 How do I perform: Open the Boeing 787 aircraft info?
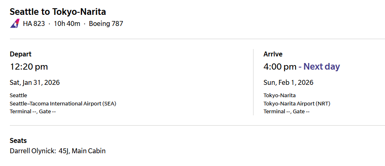pyautogui.click(x=106, y=24)
